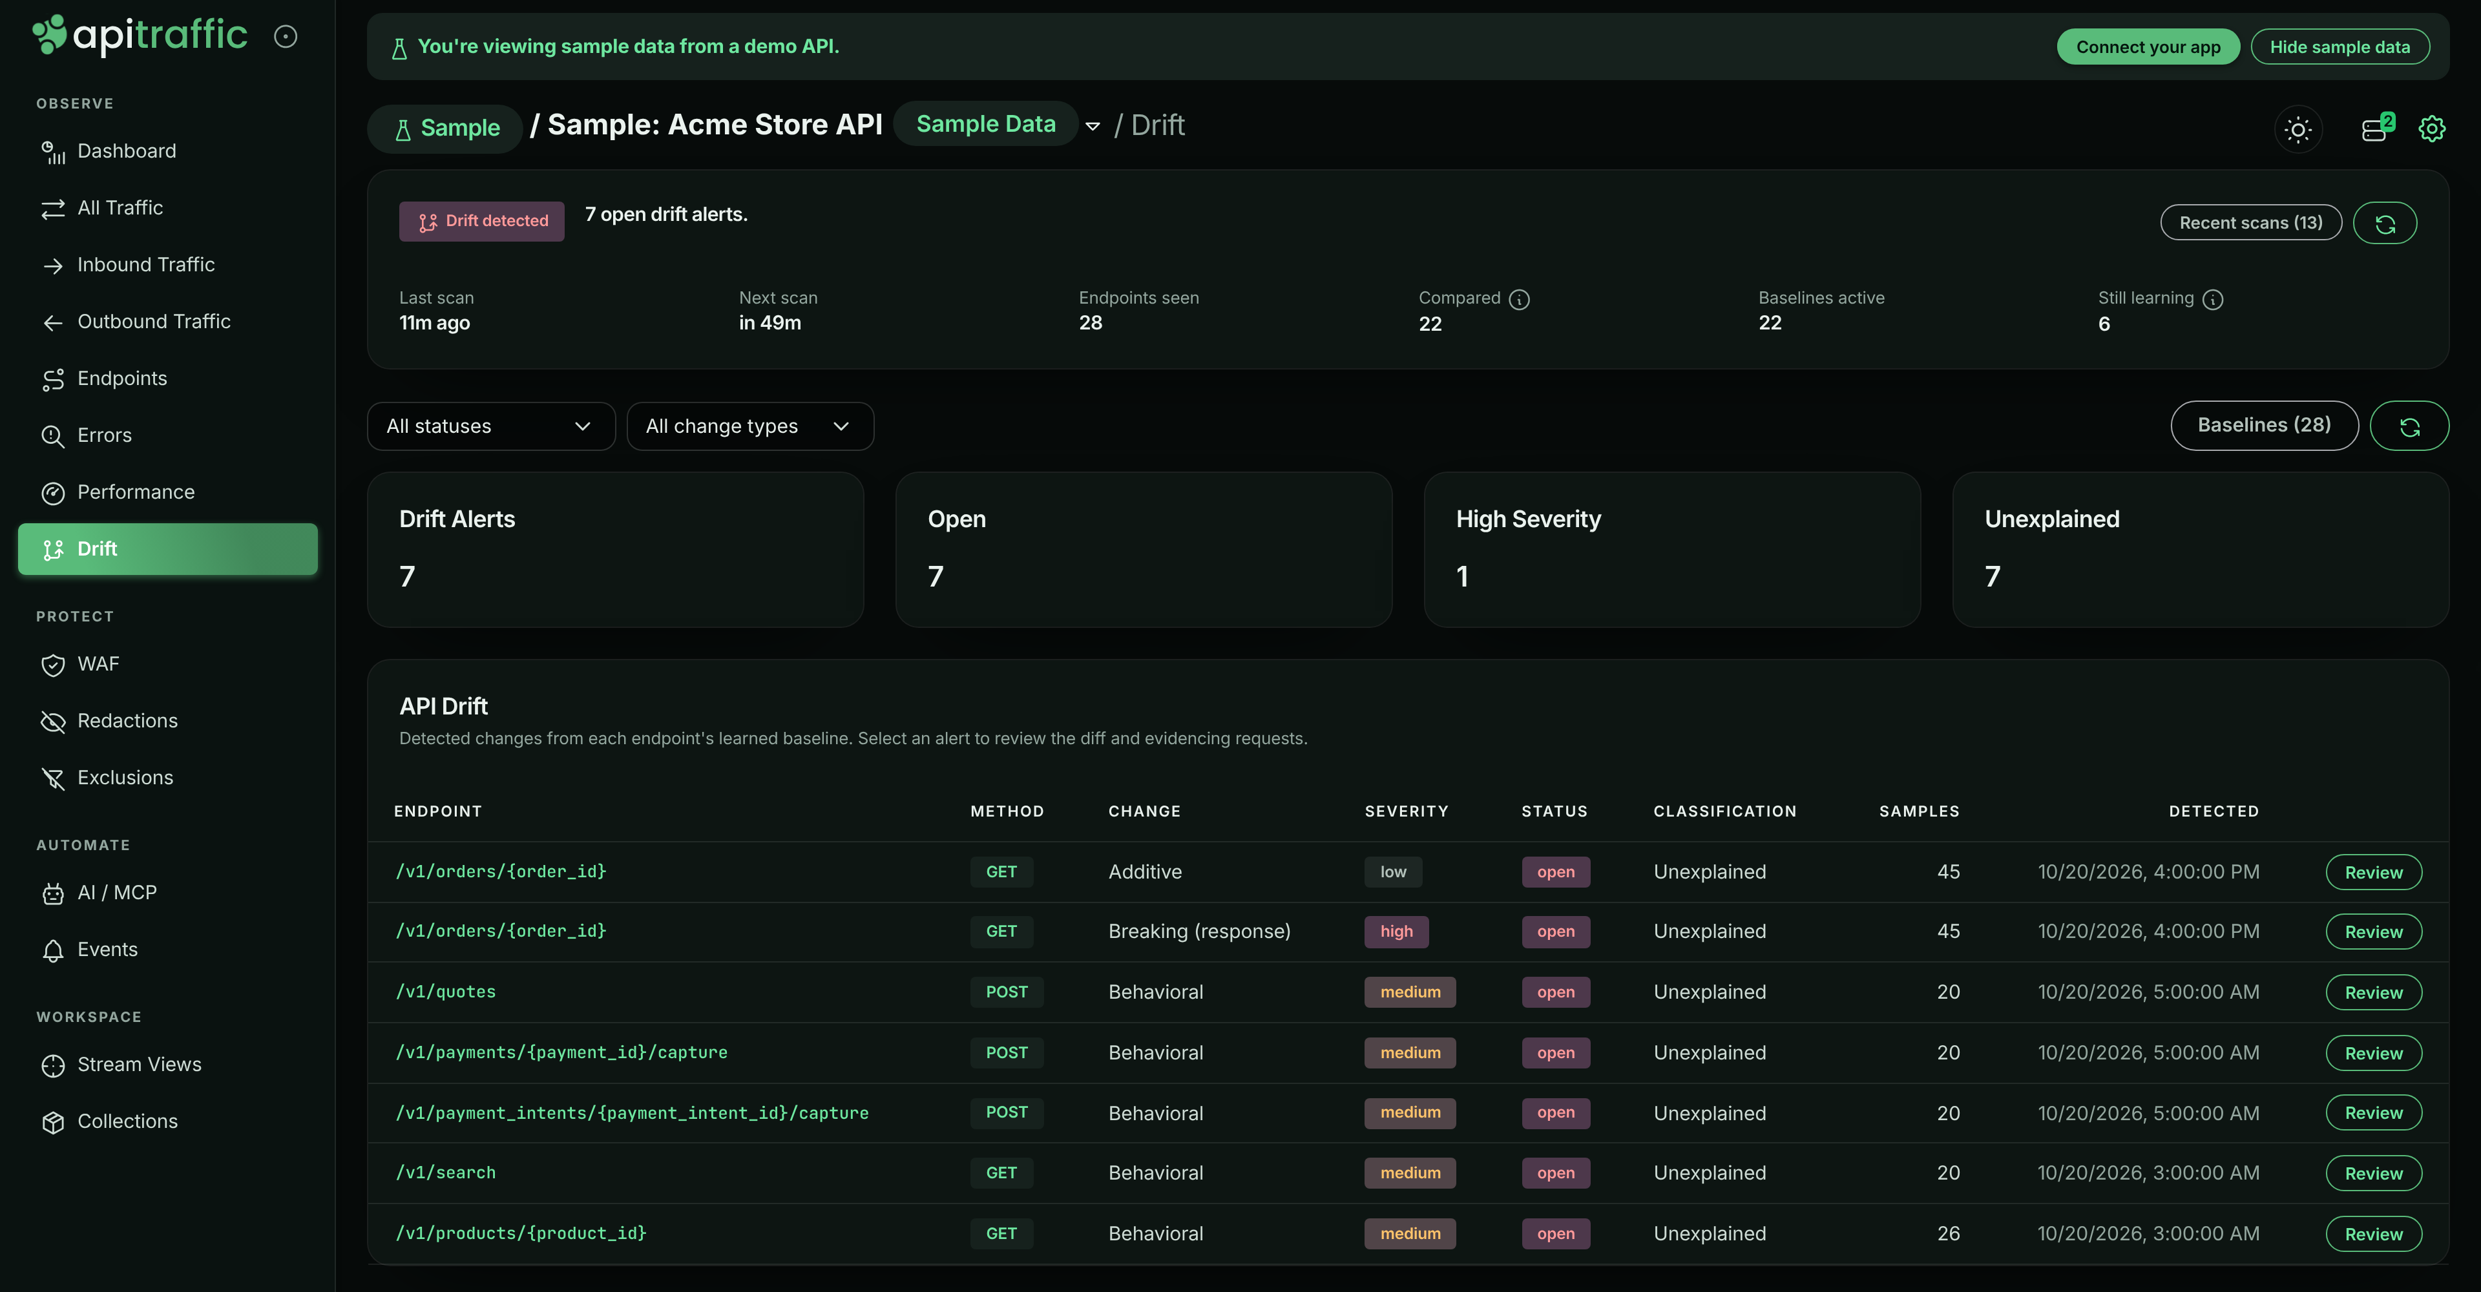Open environment dropdown arrow after Sample Data
Viewport: 2481px width, 1292px height.
pos(1092,126)
